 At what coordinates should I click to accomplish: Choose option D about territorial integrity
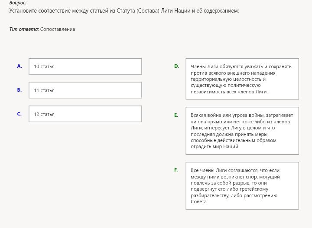(242, 79)
